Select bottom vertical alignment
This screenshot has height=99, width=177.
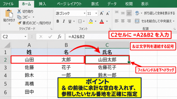[x=129, y=13]
